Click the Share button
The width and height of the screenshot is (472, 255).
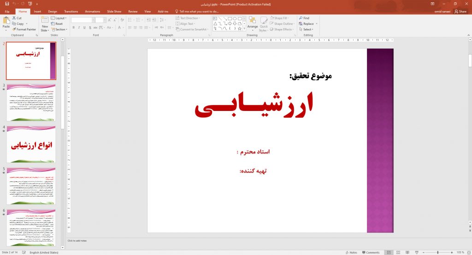pyautogui.click(x=460, y=12)
